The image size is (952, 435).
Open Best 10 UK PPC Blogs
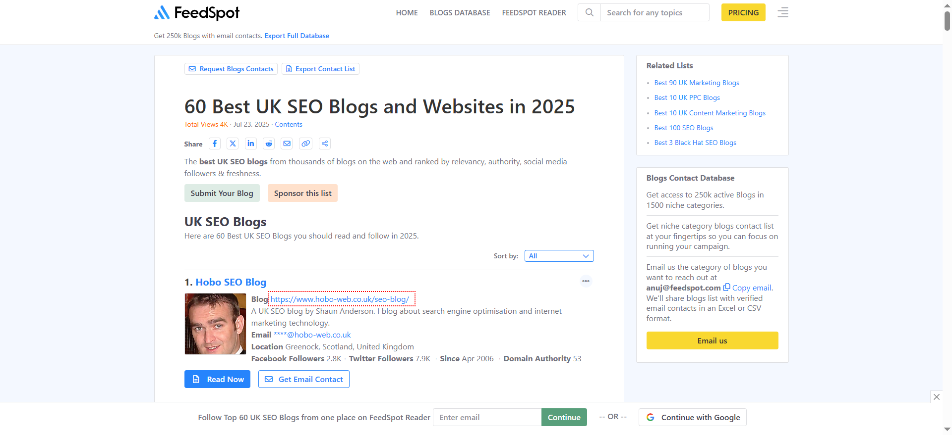click(x=687, y=97)
